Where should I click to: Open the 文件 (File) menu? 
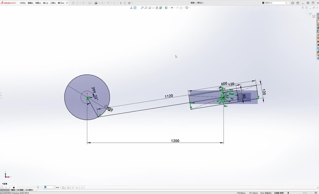(x=23, y=3)
